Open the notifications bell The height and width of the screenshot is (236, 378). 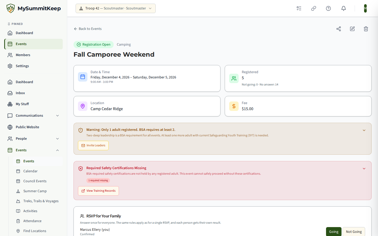click(344, 8)
